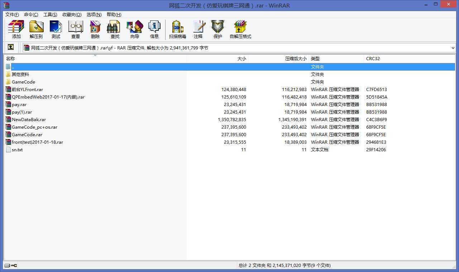Click the sn.txt file entry
The height and width of the screenshot is (272, 459).
pyautogui.click(x=17, y=149)
